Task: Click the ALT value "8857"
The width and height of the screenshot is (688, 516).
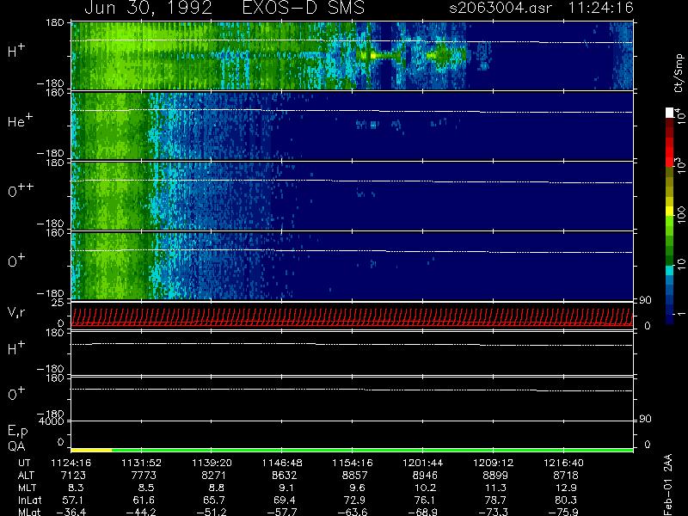Action: pyautogui.click(x=354, y=476)
